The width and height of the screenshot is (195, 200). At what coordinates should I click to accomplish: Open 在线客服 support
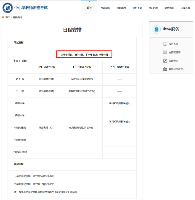(185, 8)
